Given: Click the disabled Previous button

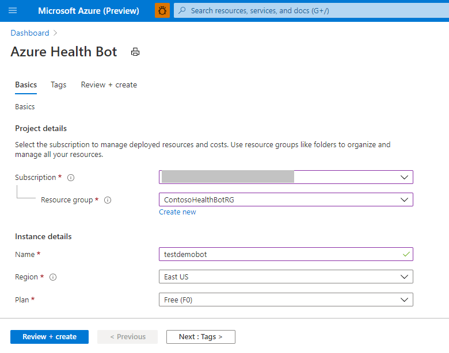Looking at the screenshot, I should click(127, 337).
